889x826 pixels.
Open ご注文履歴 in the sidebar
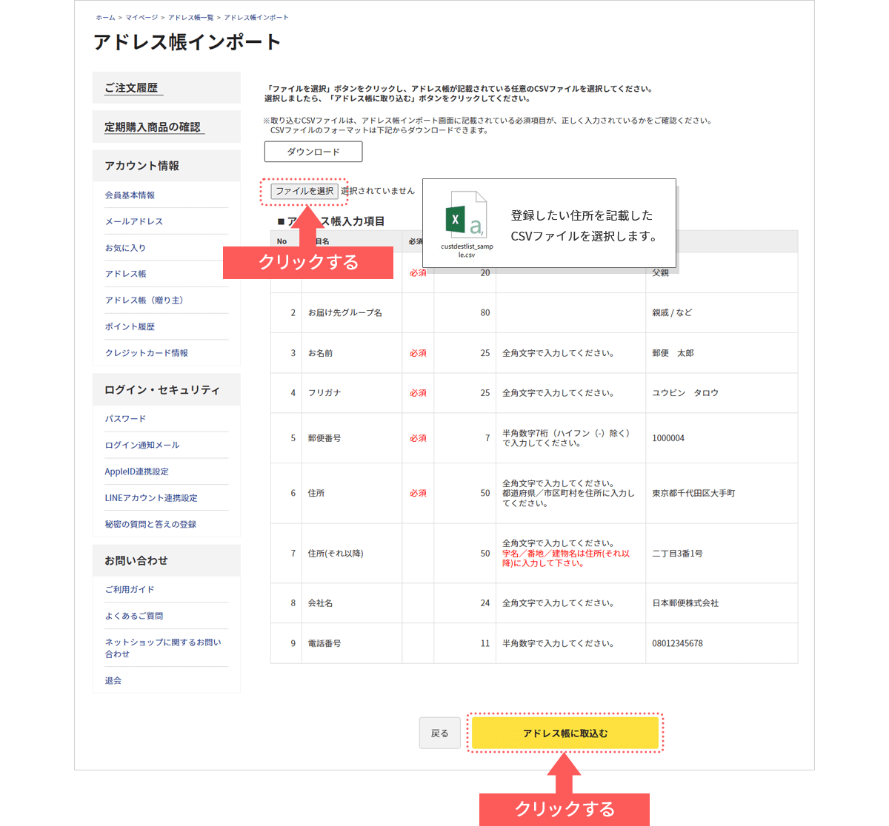132,88
